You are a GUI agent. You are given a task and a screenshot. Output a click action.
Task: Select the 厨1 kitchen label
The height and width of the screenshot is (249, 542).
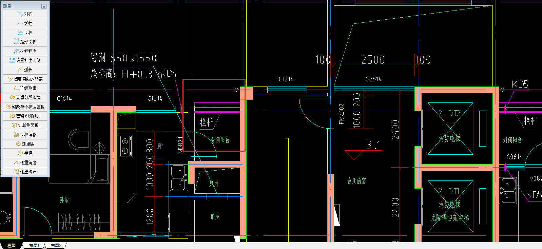(160, 146)
